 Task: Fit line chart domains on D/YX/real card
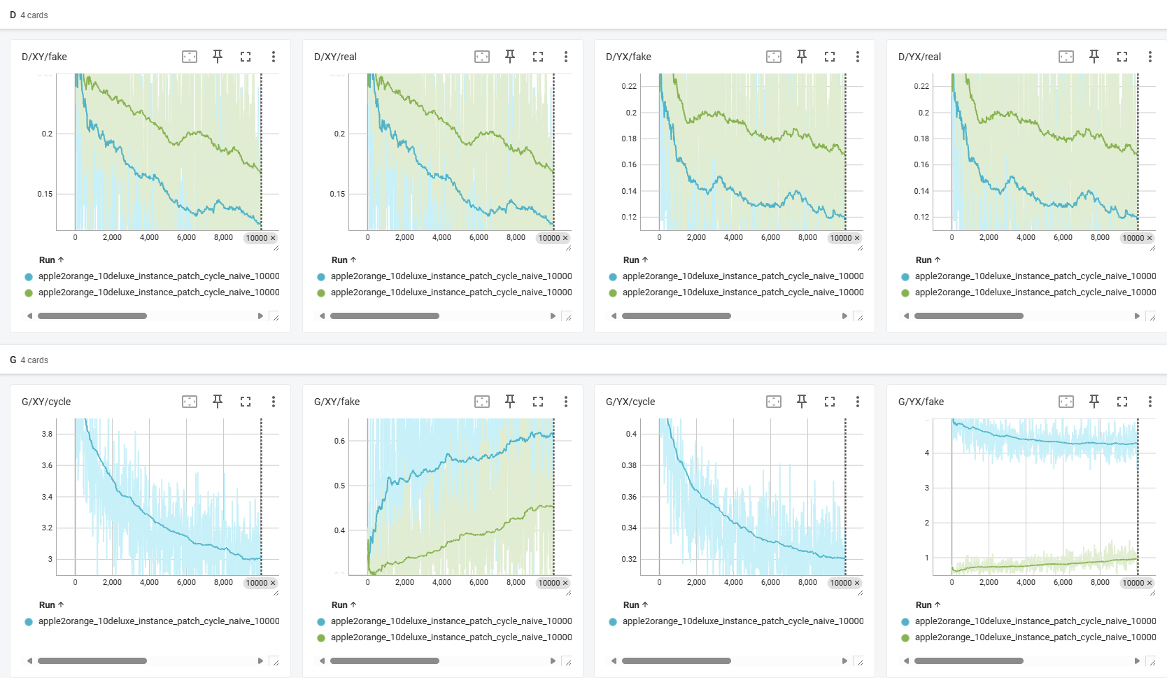coord(1066,57)
